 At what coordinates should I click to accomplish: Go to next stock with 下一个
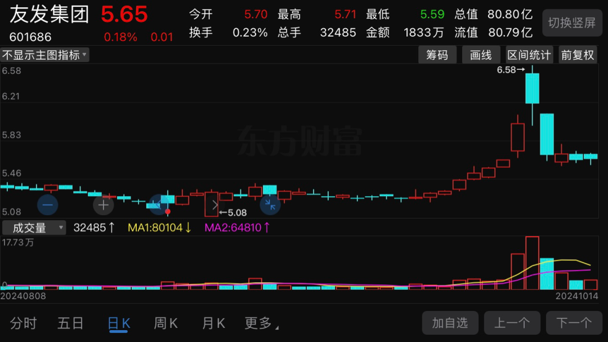[x=574, y=323]
